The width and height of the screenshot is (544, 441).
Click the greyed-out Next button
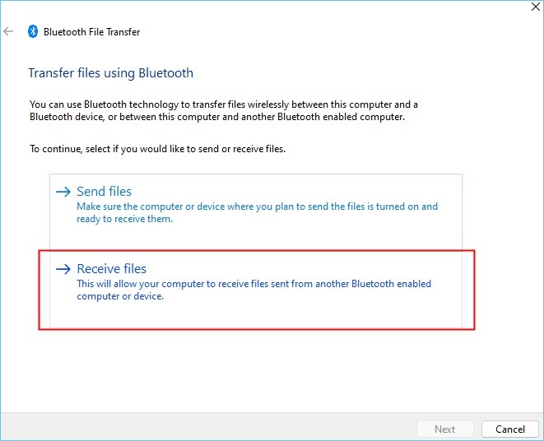point(444,429)
